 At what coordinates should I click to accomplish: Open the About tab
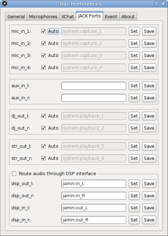(x=128, y=17)
